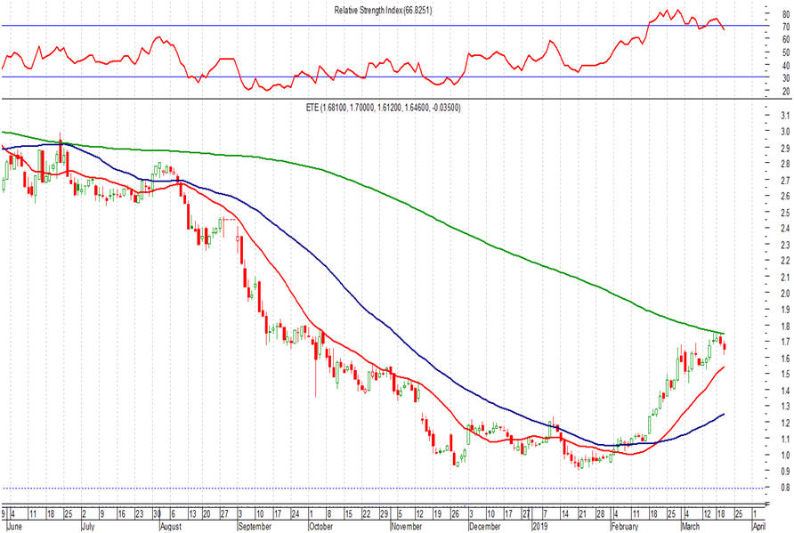Click the 2.1 price axis label
The width and height of the screenshot is (794, 533).
(785, 278)
